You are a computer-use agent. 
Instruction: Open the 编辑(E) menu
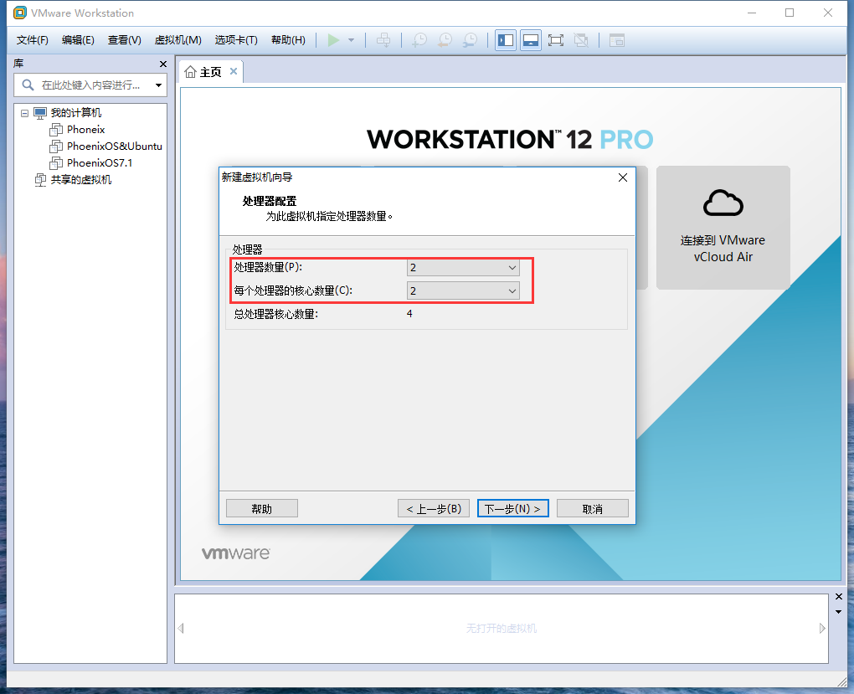[78, 40]
